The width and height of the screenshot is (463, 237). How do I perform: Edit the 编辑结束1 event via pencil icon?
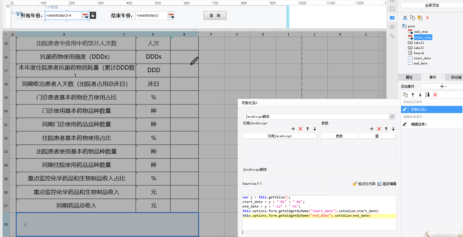pos(405,124)
